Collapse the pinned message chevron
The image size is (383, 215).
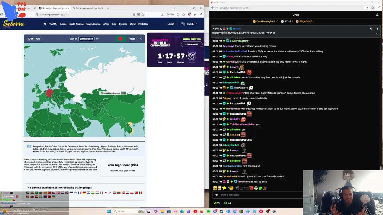377,34
